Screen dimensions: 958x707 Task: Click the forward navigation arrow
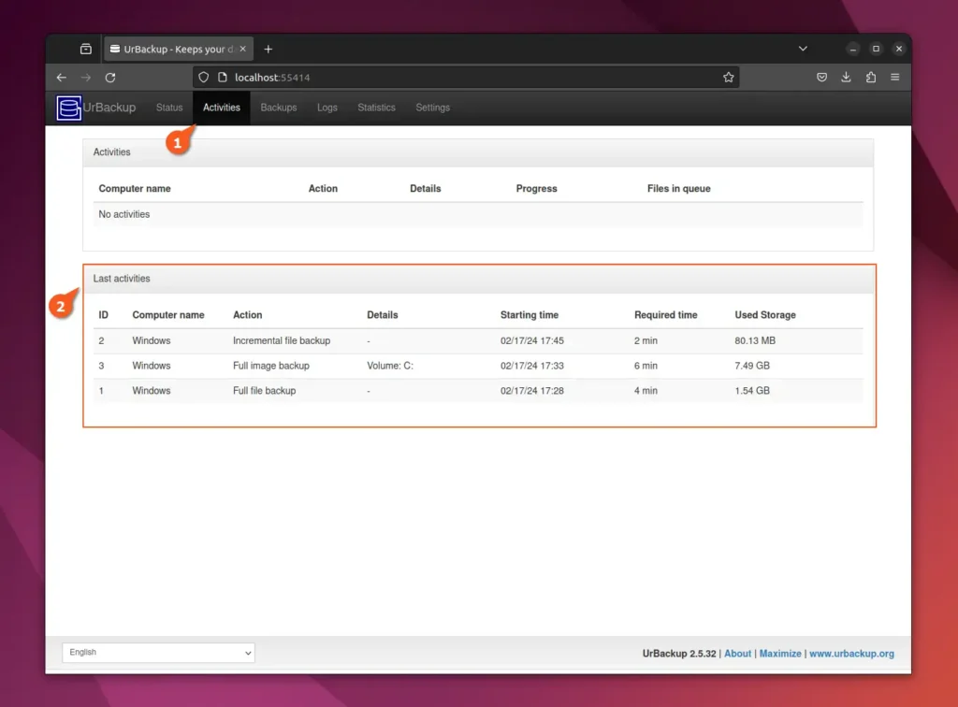click(x=86, y=78)
